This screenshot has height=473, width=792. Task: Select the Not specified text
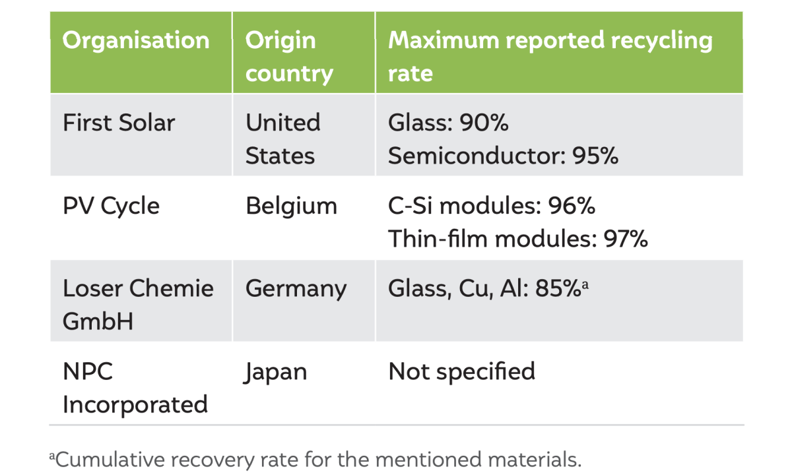tap(461, 372)
